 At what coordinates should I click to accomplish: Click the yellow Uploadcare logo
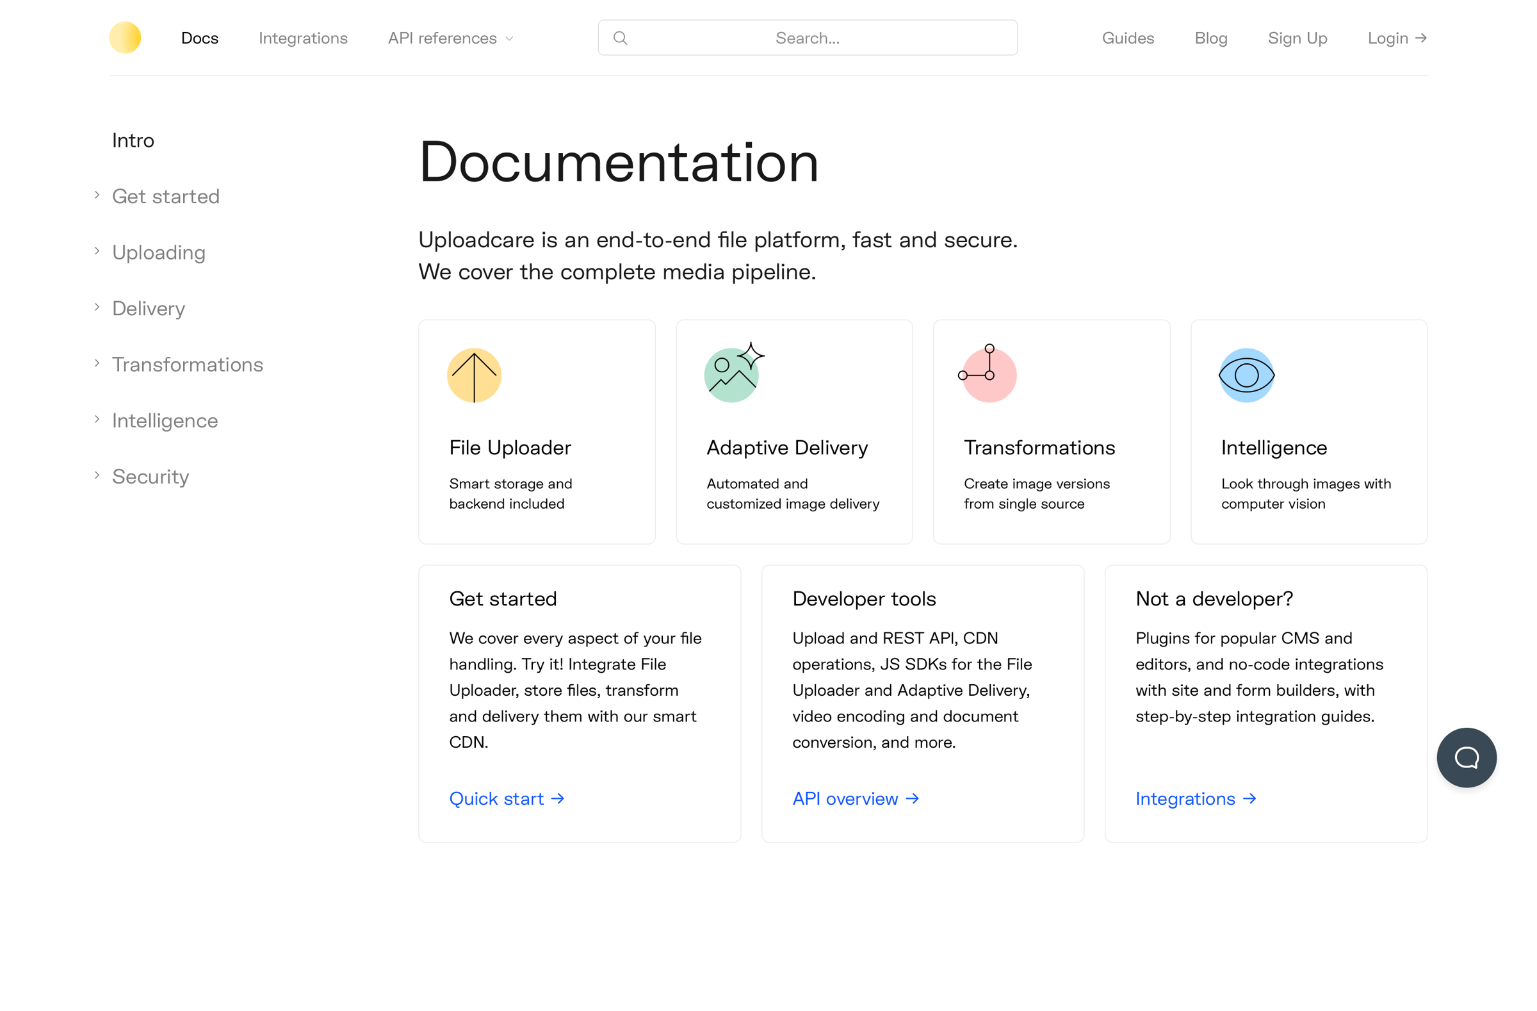tap(125, 37)
